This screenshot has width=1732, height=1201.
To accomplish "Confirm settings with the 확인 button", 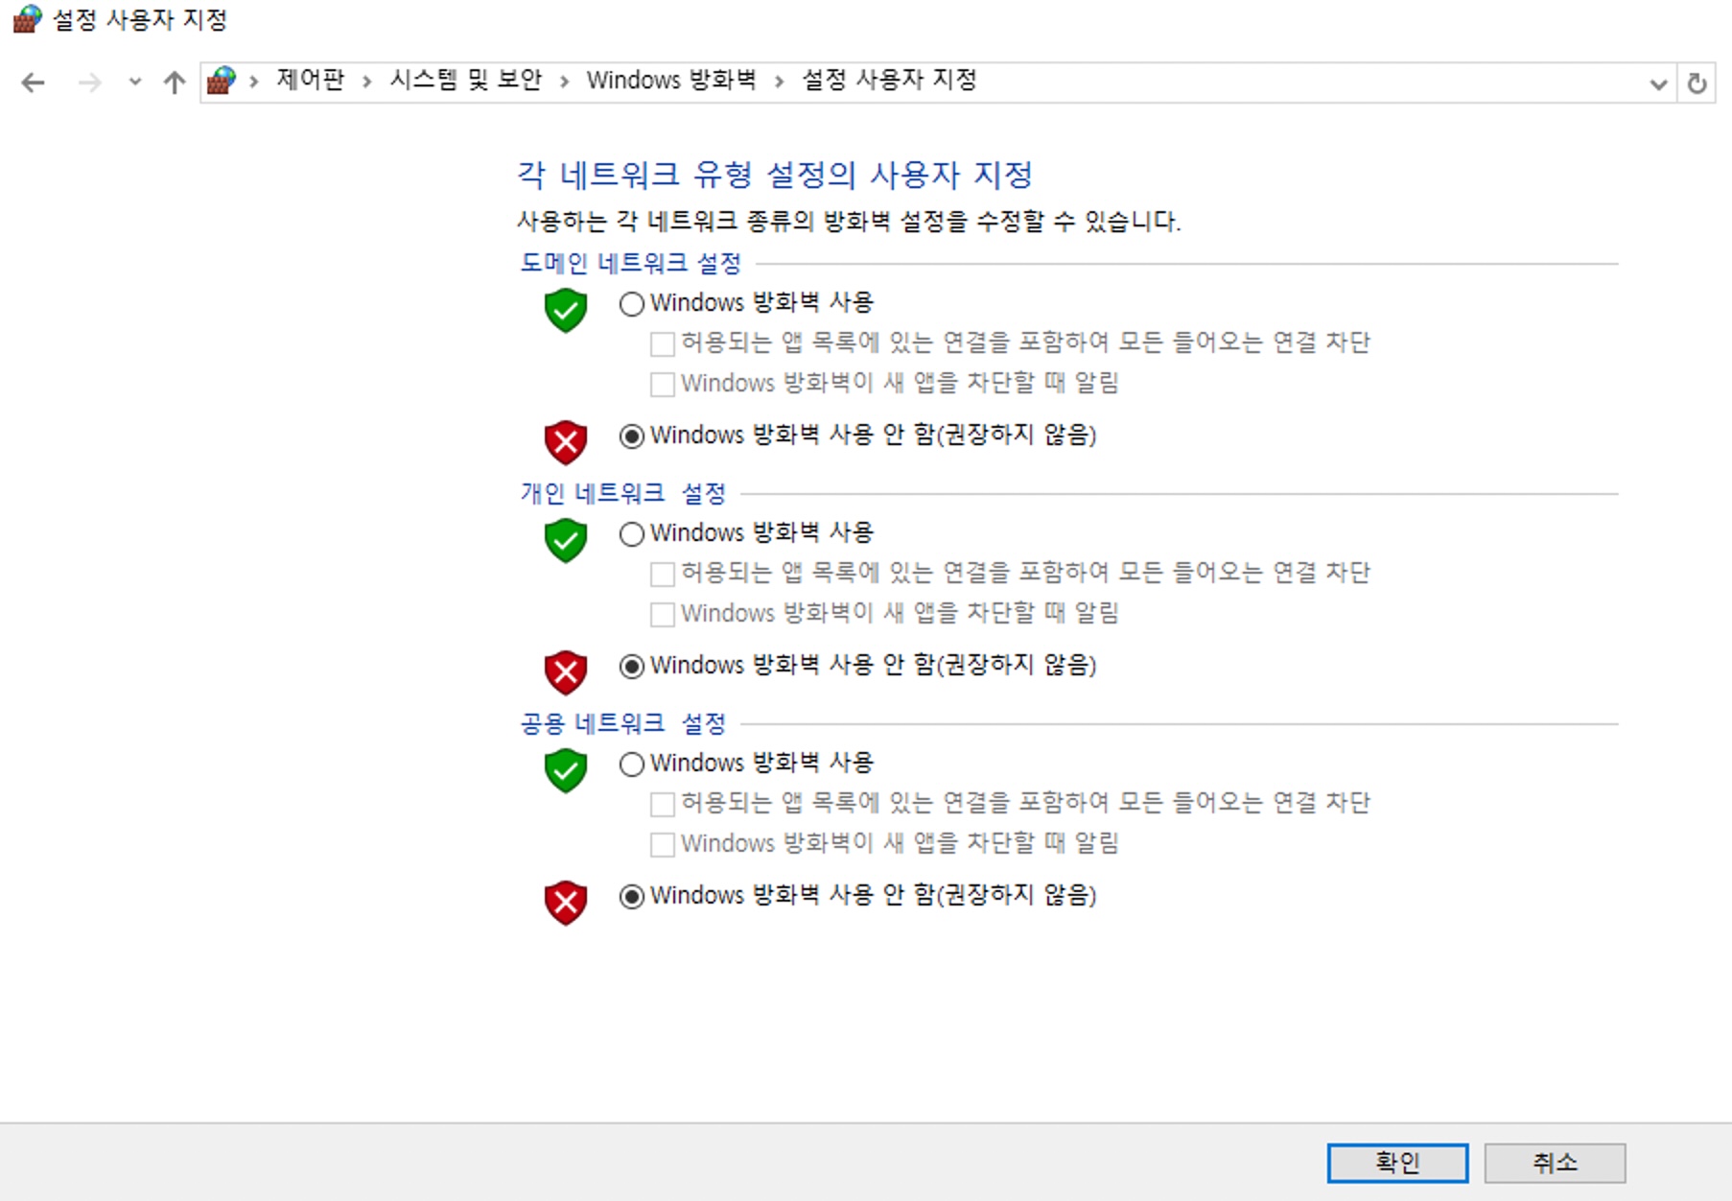I will click(x=1397, y=1163).
